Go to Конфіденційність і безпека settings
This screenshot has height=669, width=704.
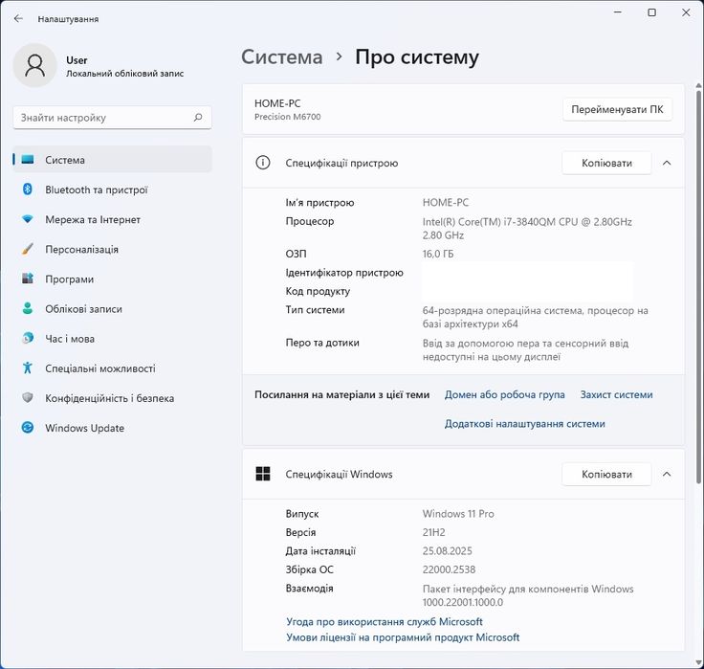(112, 397)
